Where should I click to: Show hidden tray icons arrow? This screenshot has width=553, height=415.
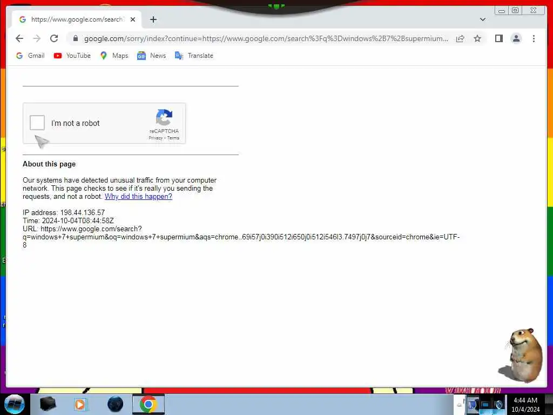[x=459, y=404]
